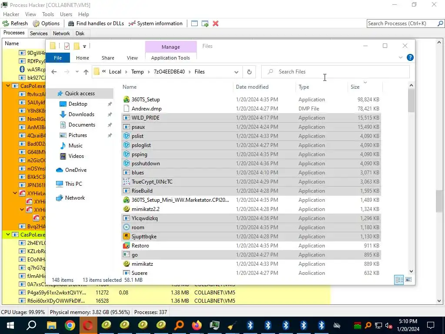Collapse the orange CasPol.exe process tree
Viewport: 445px width, 334px height.
[x=8, y=86]
